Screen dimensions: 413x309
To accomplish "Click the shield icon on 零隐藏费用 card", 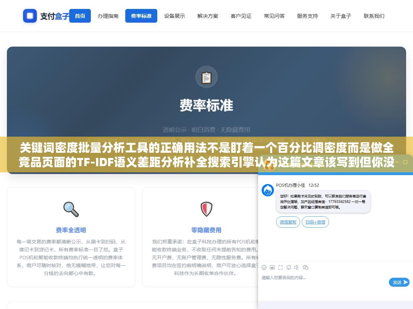I will click(206, 209).
